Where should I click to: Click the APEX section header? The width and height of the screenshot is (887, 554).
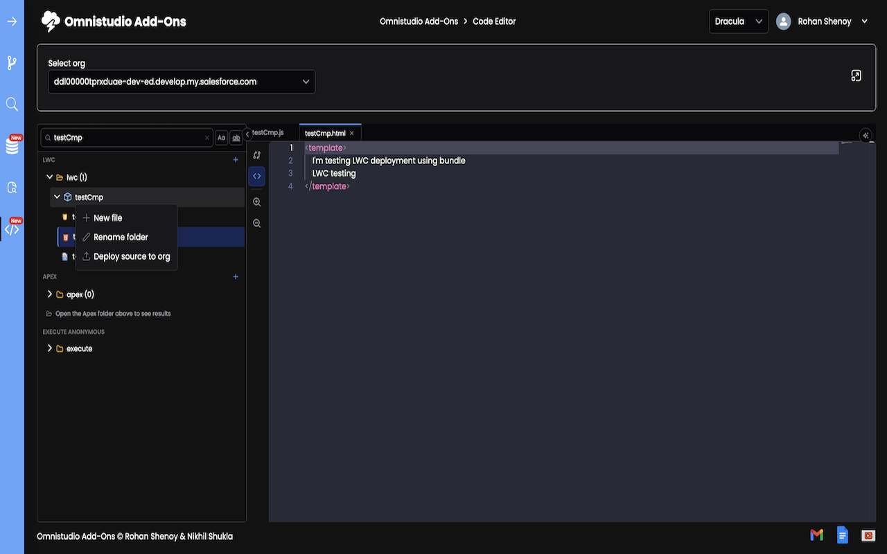50,277
